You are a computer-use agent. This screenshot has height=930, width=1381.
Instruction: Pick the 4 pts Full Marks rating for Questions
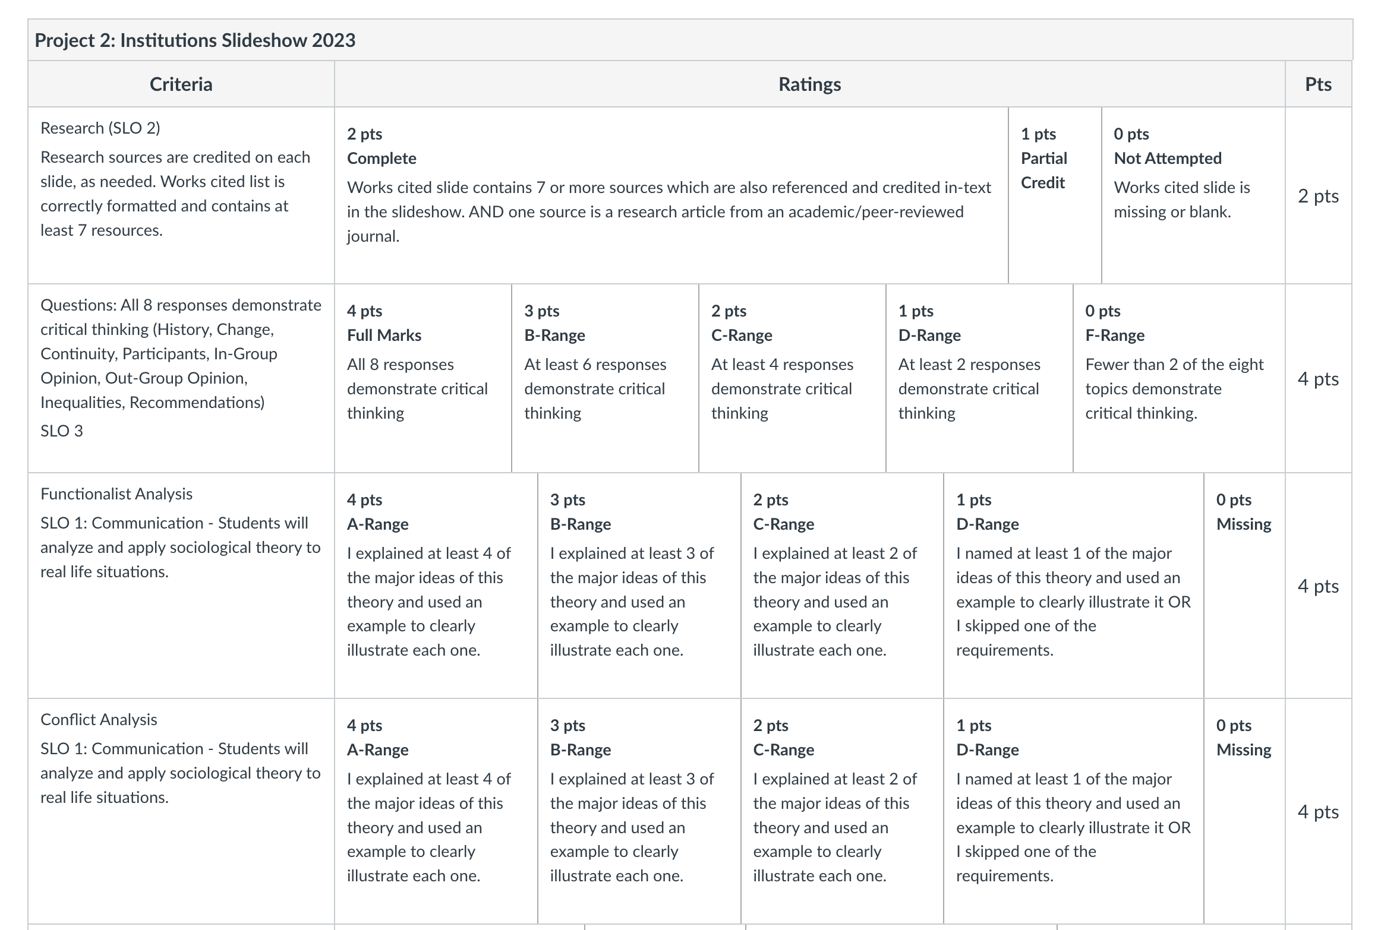[x=423, y=378]
